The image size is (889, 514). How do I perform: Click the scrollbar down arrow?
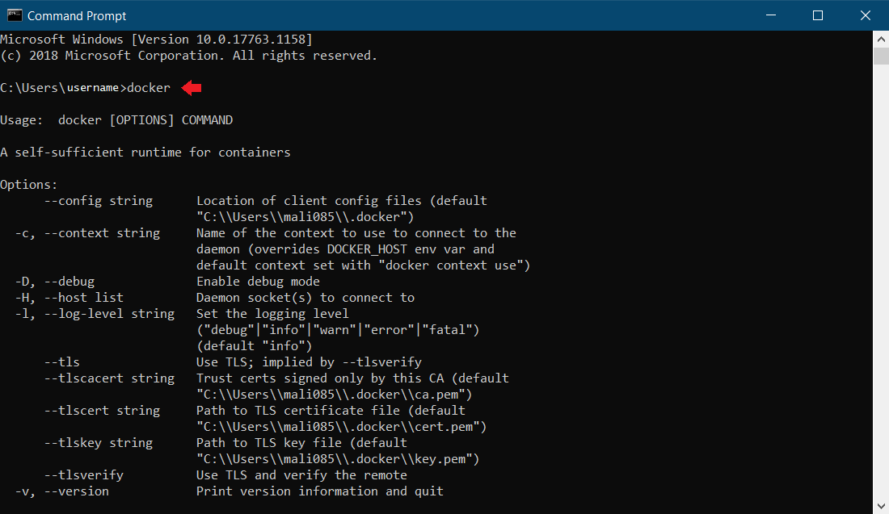pos(881,507)
